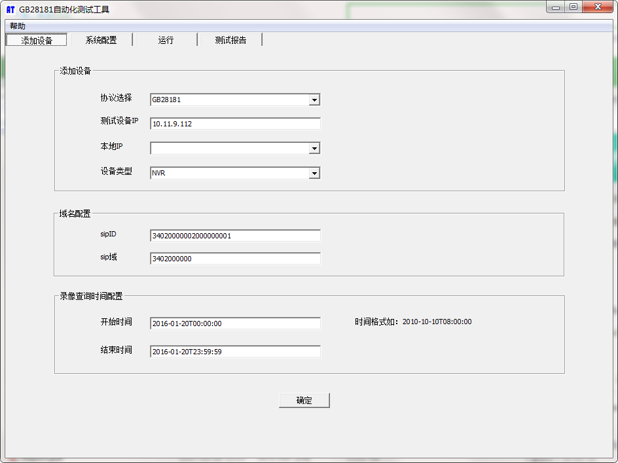
Task: Click the 录像查询时间配置 group title
Action: pyautogui.click(x=91, y=296)
